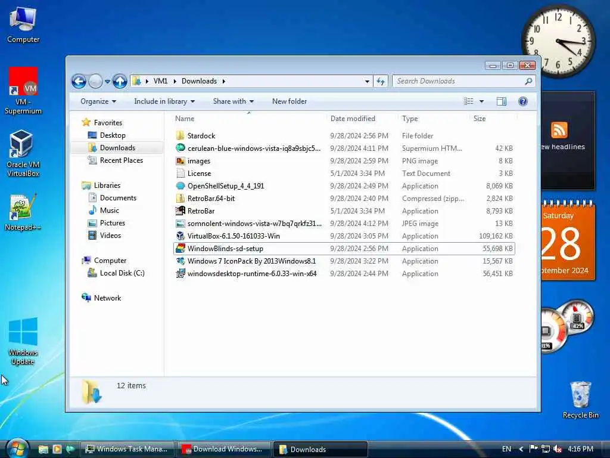
Task: Expand the arrow after Downloads breadcrumb
Action: pos(224,81)
